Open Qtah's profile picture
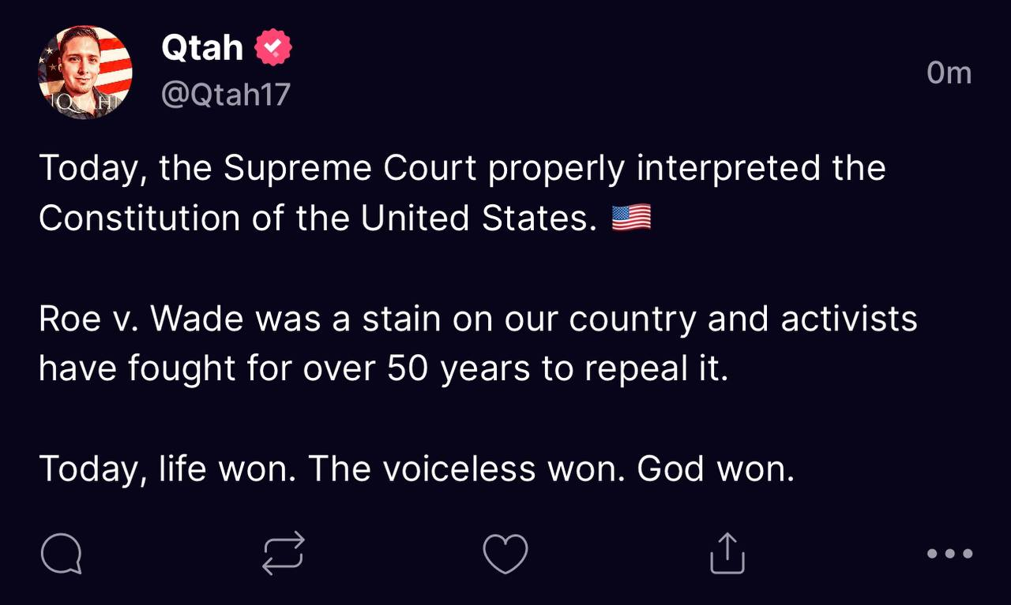1011x605 pixels. coord(85,73)
